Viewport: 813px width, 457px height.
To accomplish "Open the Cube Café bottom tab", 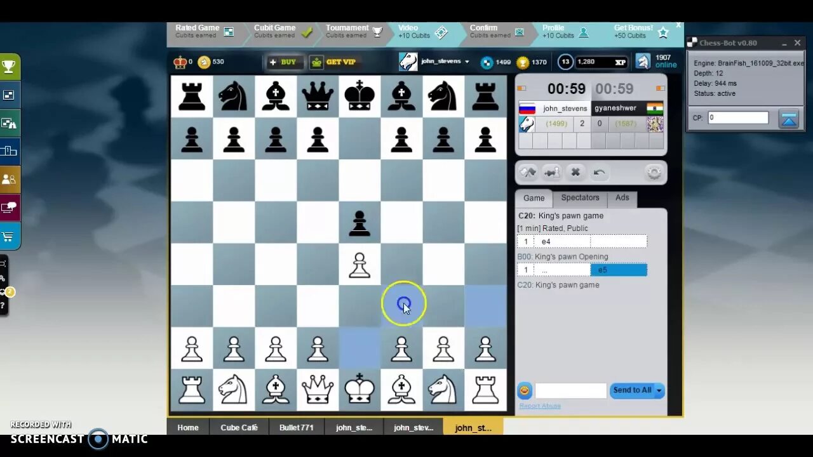I will click(x=239, y=427).
